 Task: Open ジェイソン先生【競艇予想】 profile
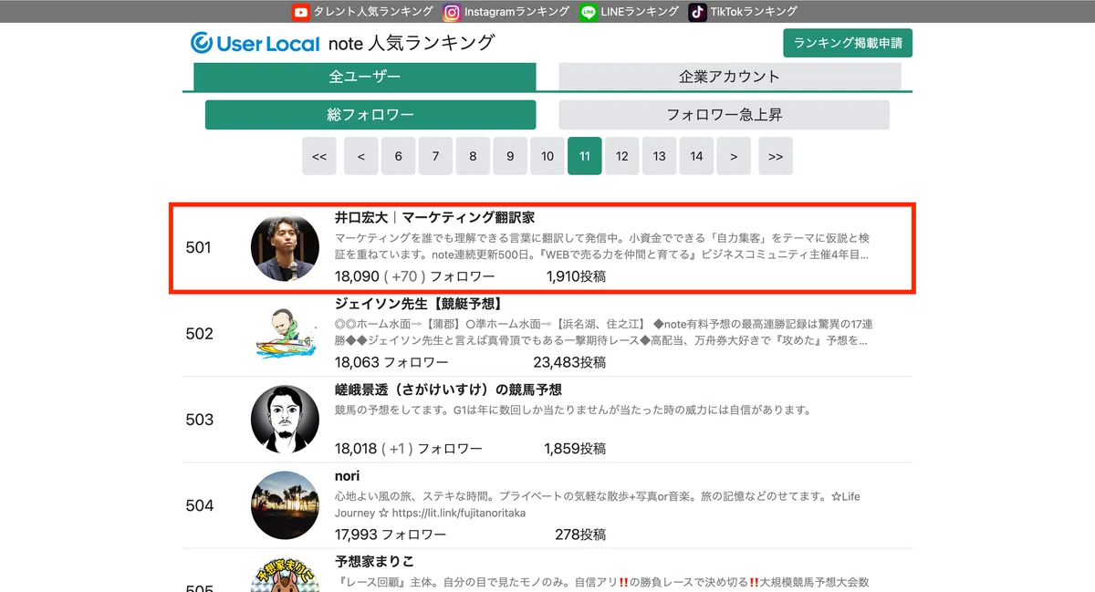click(421, 304)
